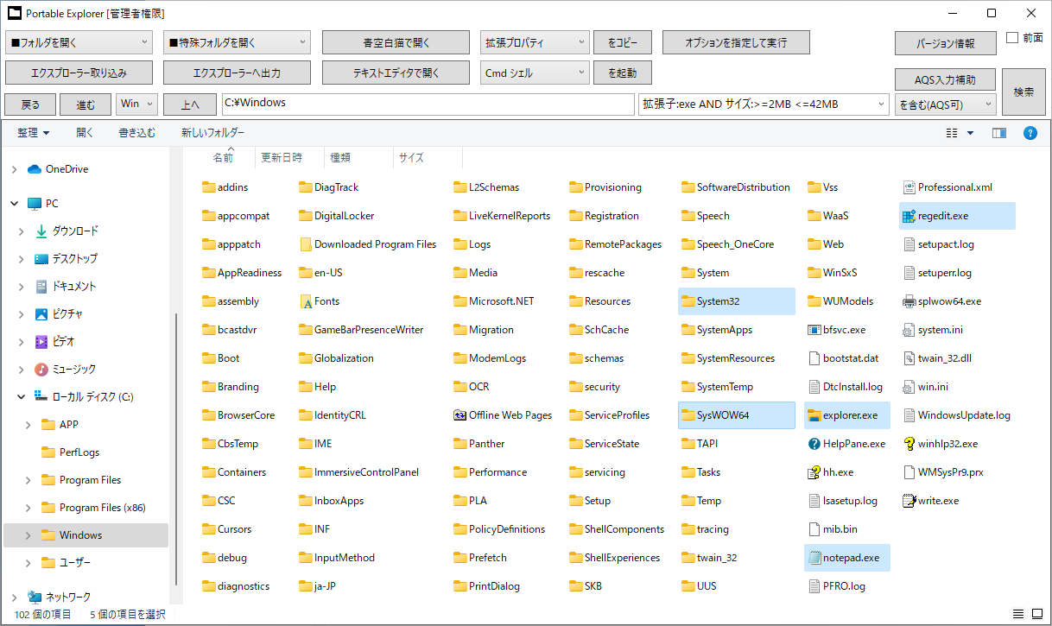
Task: Click the regedit.exe file icon
Action: pyautogui.click(x=908, y=216)
